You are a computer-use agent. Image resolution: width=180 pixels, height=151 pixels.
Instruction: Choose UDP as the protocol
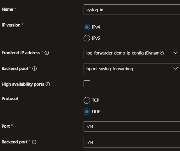(x=87, y=112)
